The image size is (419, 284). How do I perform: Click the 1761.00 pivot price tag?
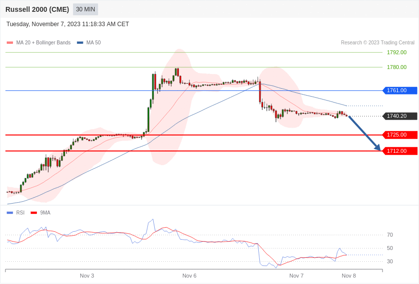pos(400,90)
